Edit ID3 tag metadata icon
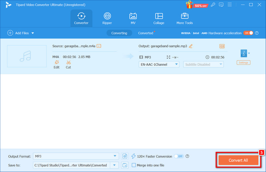The image size is (266, 172). tap(222, 46)
